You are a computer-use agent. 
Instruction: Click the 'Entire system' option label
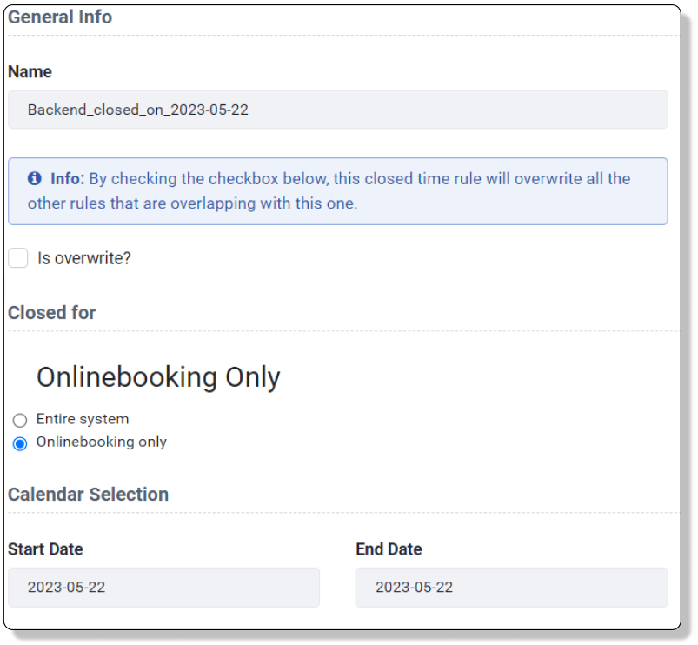pyautogui.click(x=83, y=419)
